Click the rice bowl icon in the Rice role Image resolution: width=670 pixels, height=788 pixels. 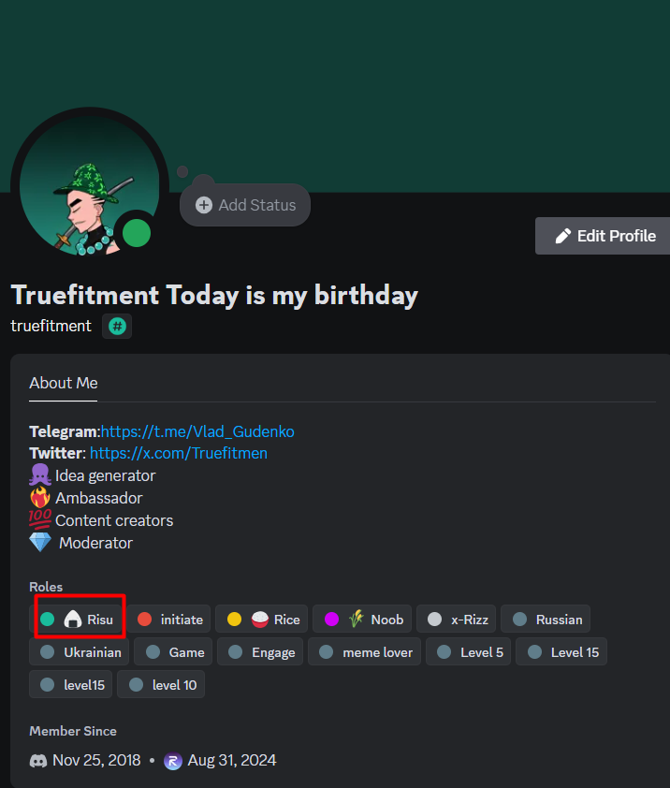pos(260,619)
